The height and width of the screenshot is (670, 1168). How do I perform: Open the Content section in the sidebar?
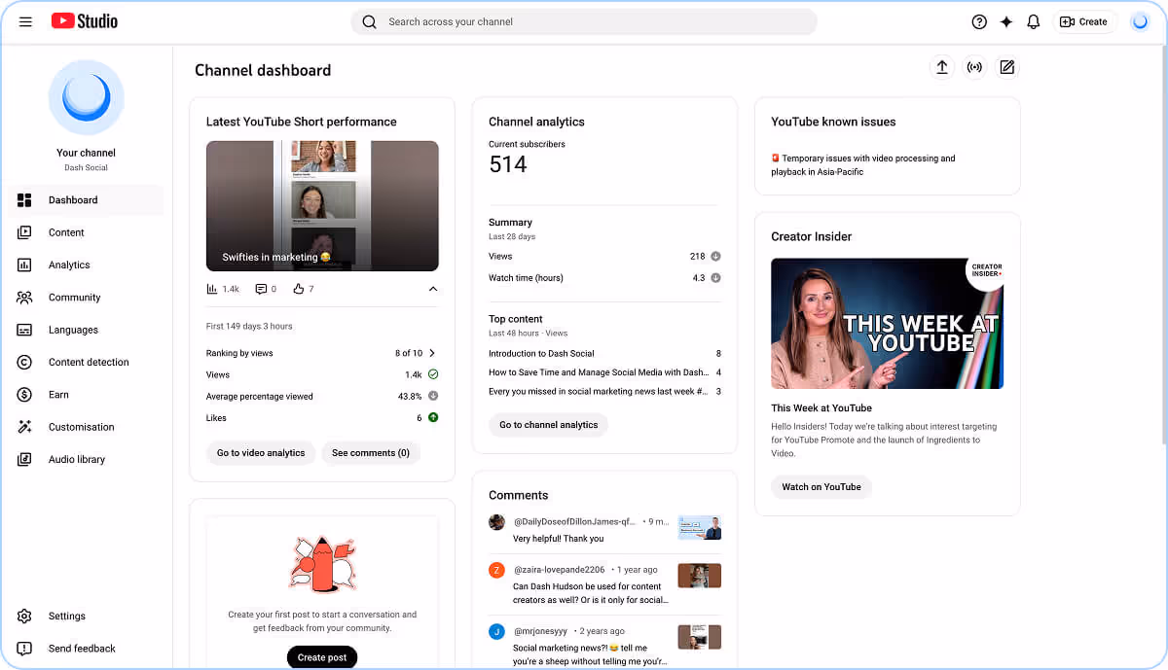click(66, 231)
